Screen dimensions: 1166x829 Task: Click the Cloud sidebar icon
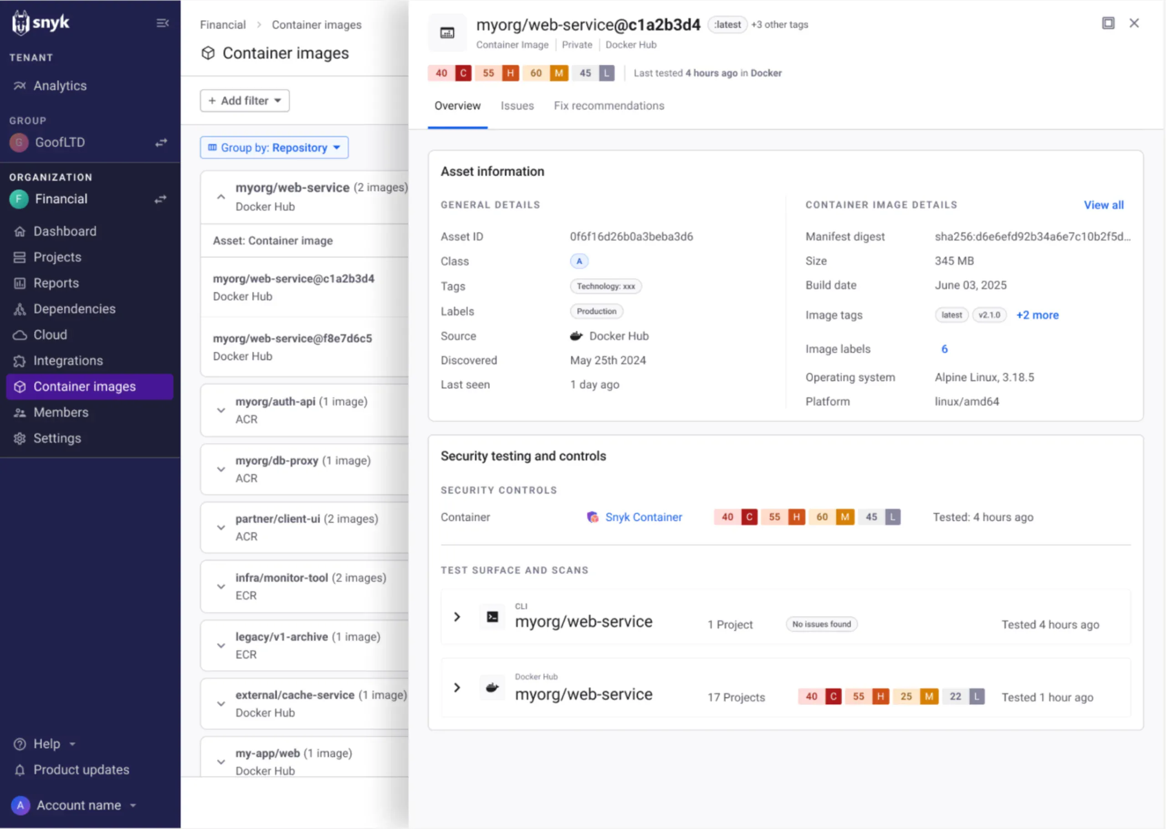pyautogui.click(x=20, y=335)
